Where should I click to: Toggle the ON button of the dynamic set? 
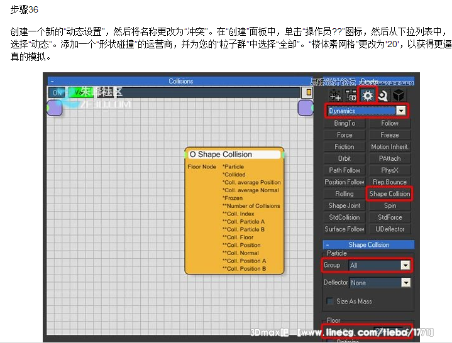coord(57,92)
